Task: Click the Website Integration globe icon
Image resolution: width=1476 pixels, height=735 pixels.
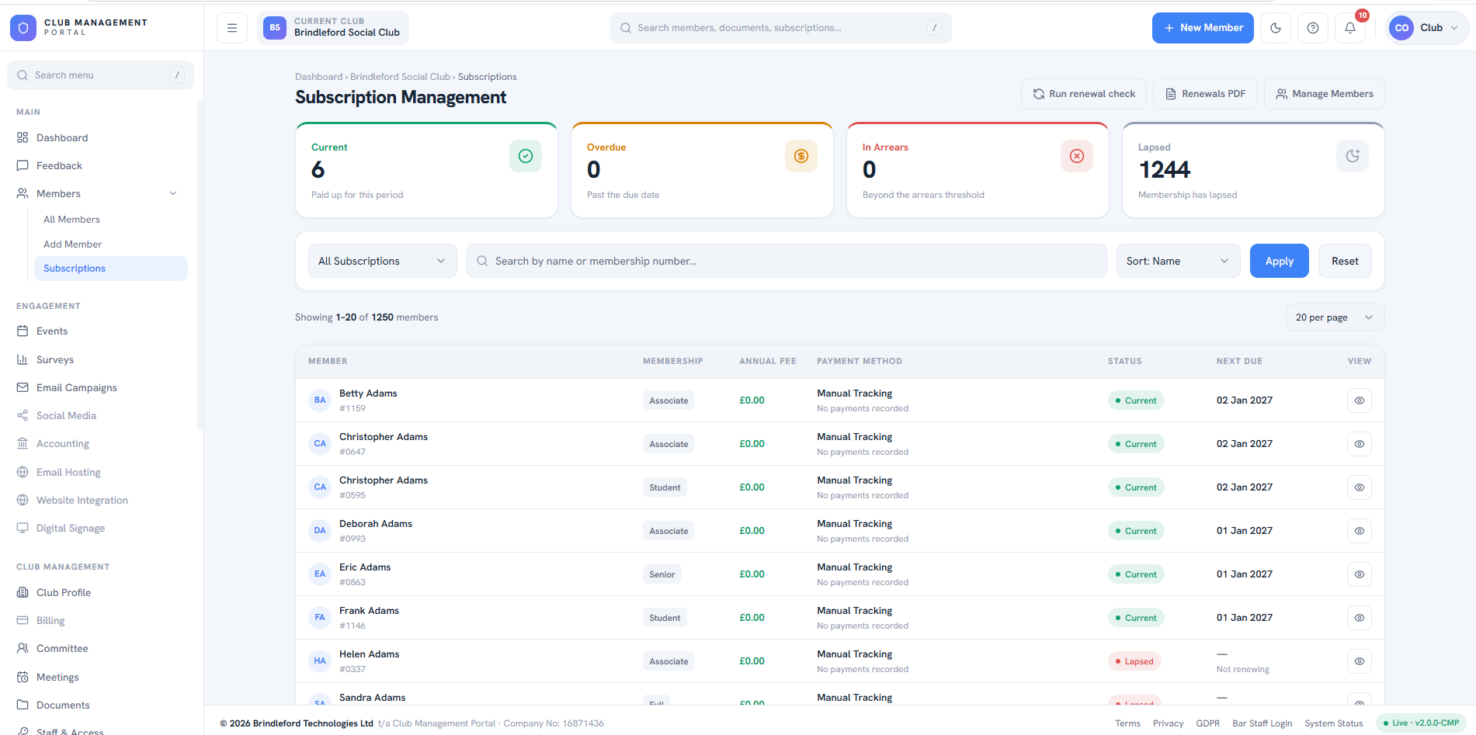Action: [23, 500]
